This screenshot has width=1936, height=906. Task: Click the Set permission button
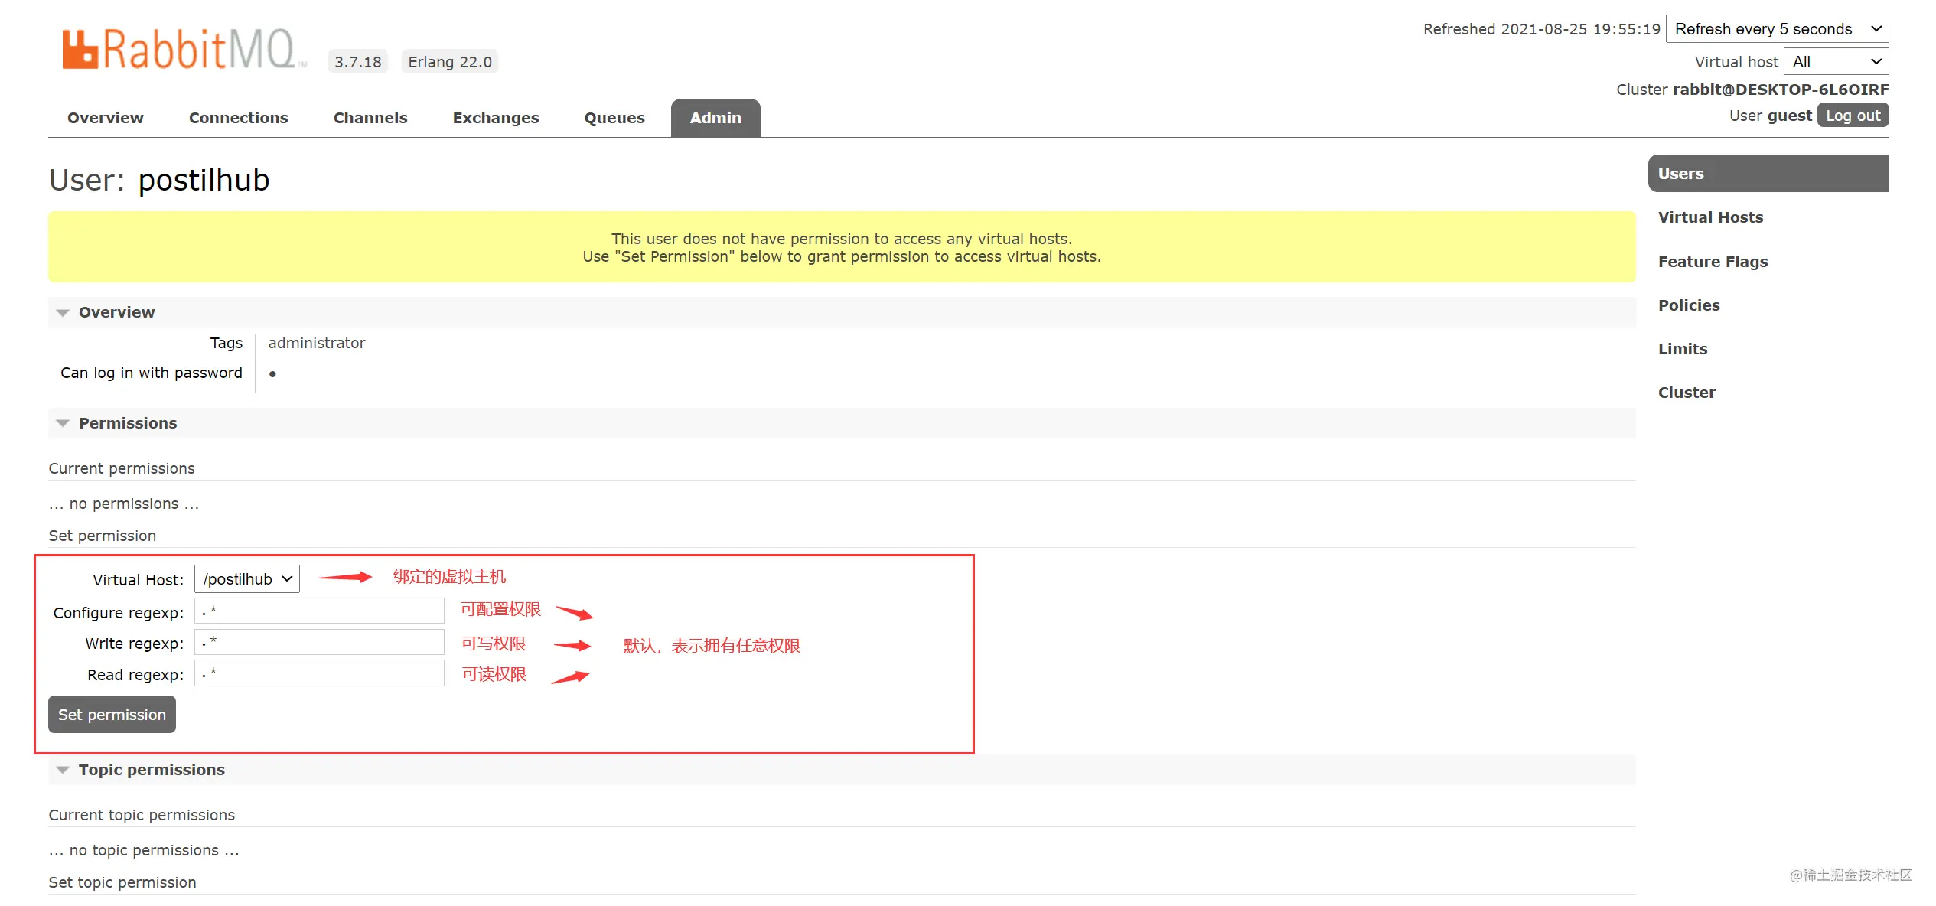click(112, 715)
